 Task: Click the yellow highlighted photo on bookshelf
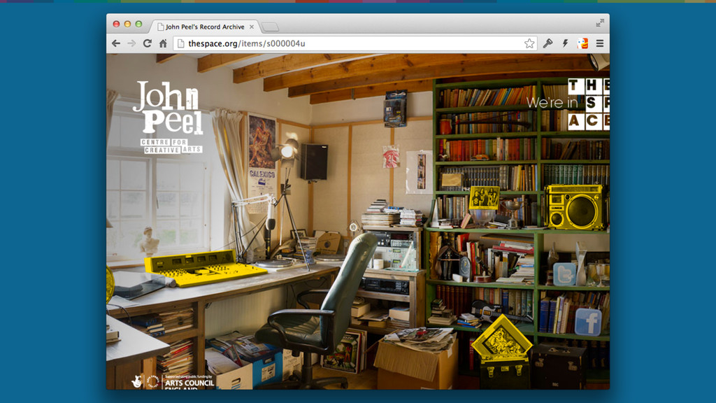pos(485,198)
